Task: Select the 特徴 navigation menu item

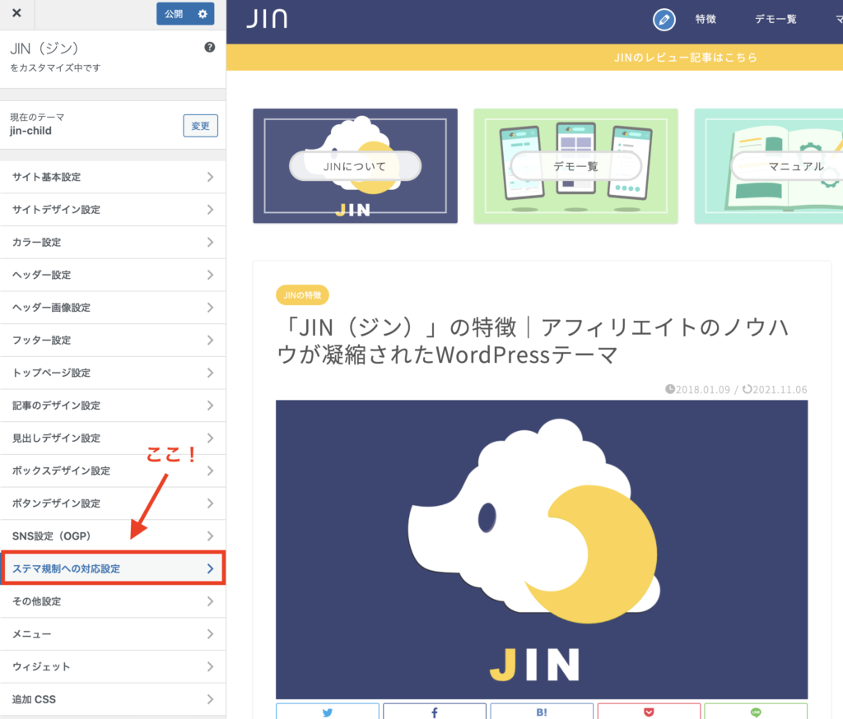Action: pyautogui.click(x=706, y=20)
